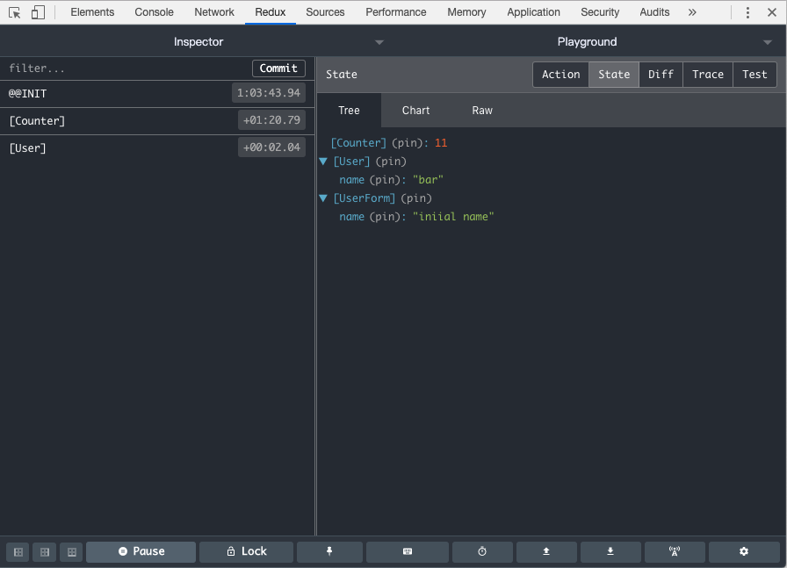787x568 pixels.
Task: Click the 1:03:43.94 timestamp
Action: click(269, 93)
